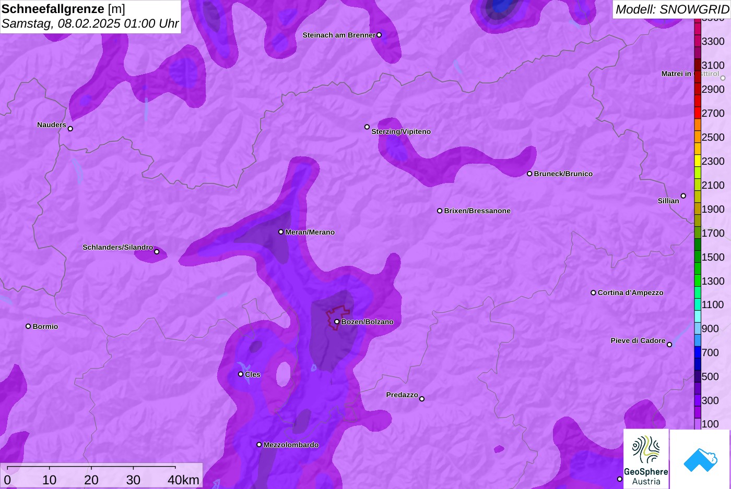
Task: Click the 30 mark on scale bar
Action: pos(133,480)
